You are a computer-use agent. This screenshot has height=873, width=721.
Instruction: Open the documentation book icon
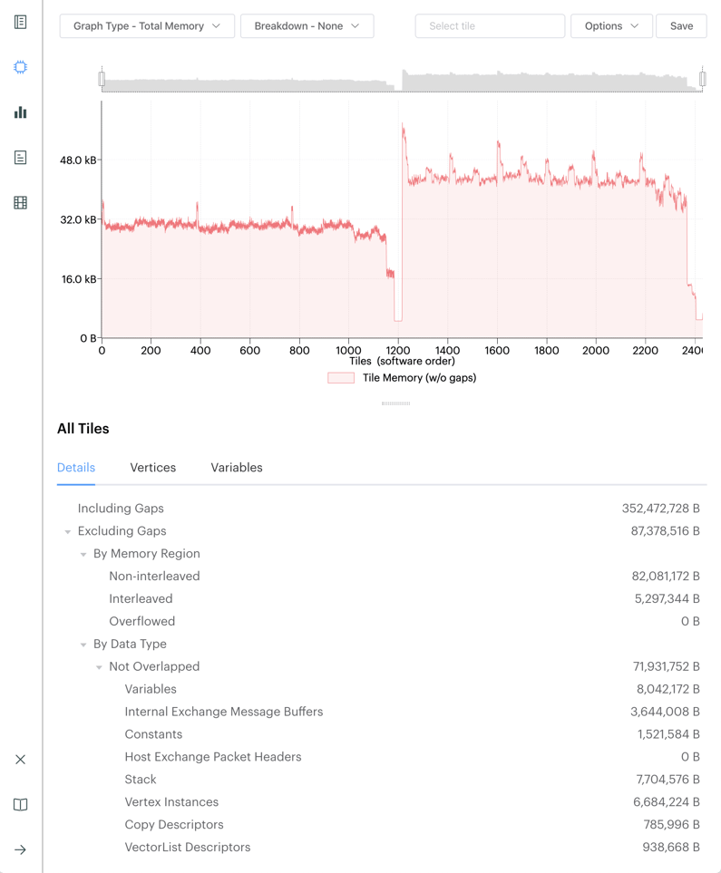click(20, 804)
